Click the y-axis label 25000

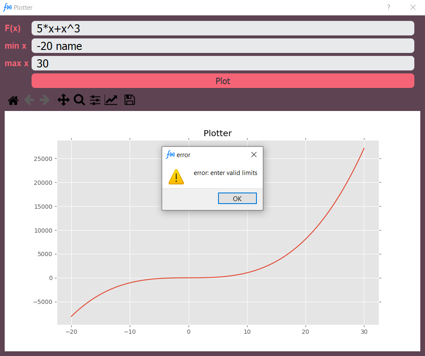click(x=43, y=159)
